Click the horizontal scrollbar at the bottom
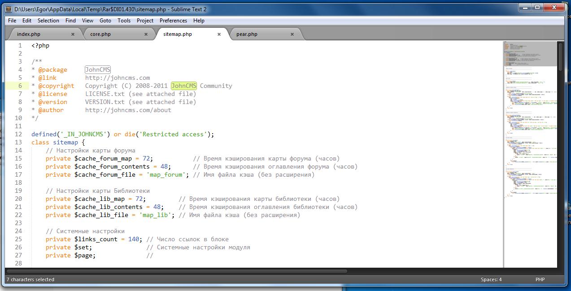The width and height of the screenshot is (571, 291). click(x=179, y=271)
